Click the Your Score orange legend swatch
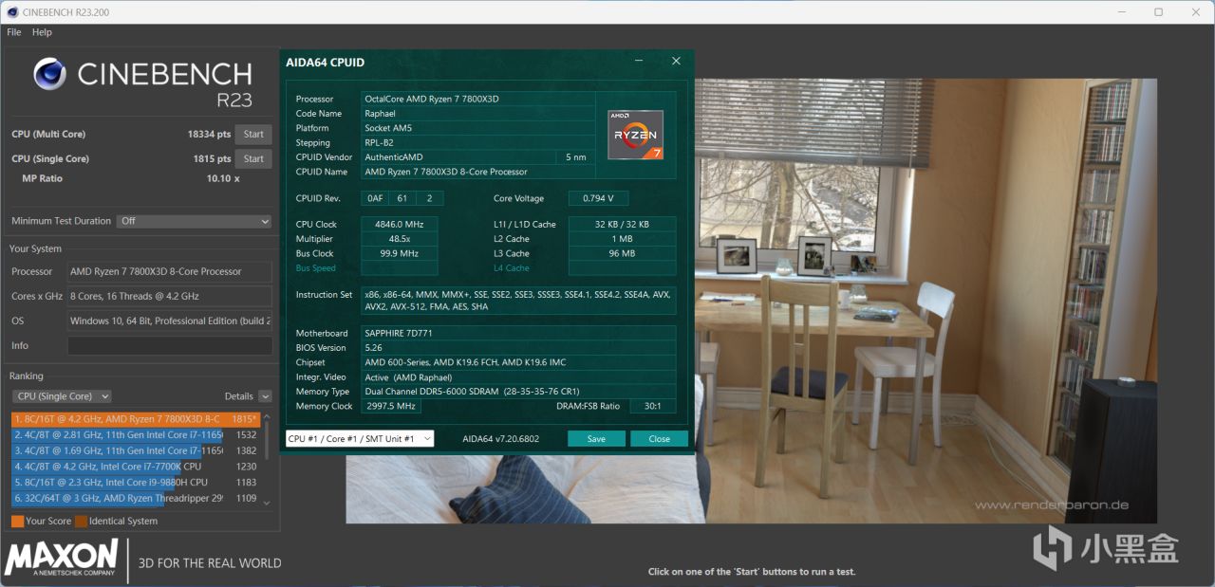1215x587 pixels. (x=17, y=521)
